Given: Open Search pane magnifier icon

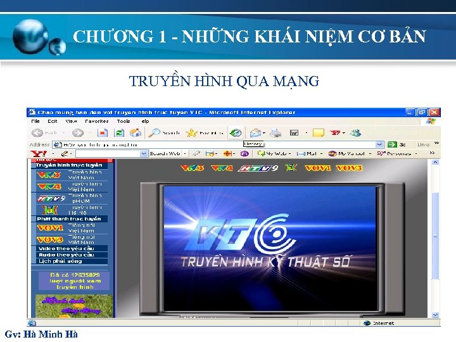Looking at the screenshot, I should coord(154,133).
